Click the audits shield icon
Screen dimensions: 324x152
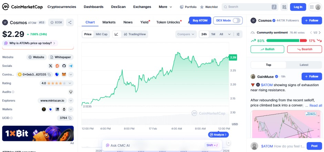(71, 92)
